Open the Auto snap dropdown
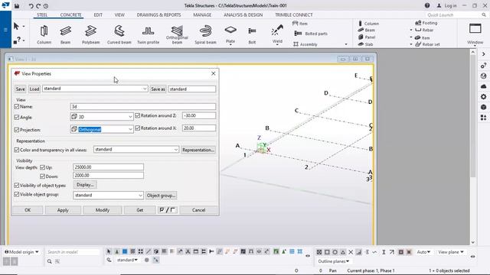Viewport: 490px width, 275px height. click(x=423, y=252)
